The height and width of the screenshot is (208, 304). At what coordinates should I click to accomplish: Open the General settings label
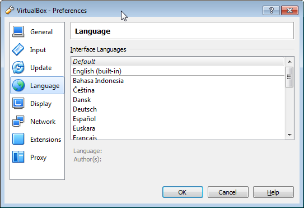pyautogui.click(x=41, y=32)
